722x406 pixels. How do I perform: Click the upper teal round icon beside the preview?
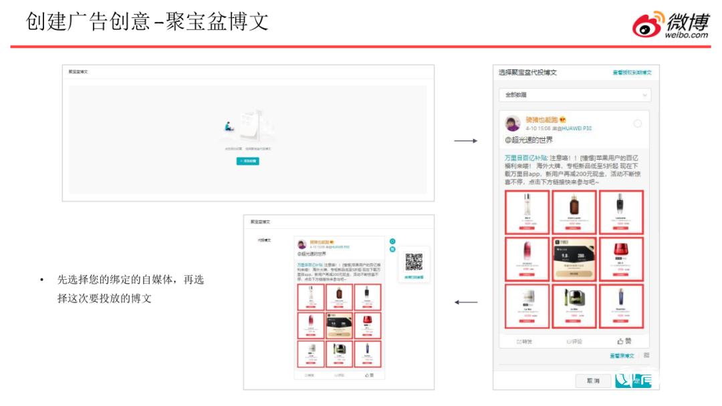click(392, 241)
